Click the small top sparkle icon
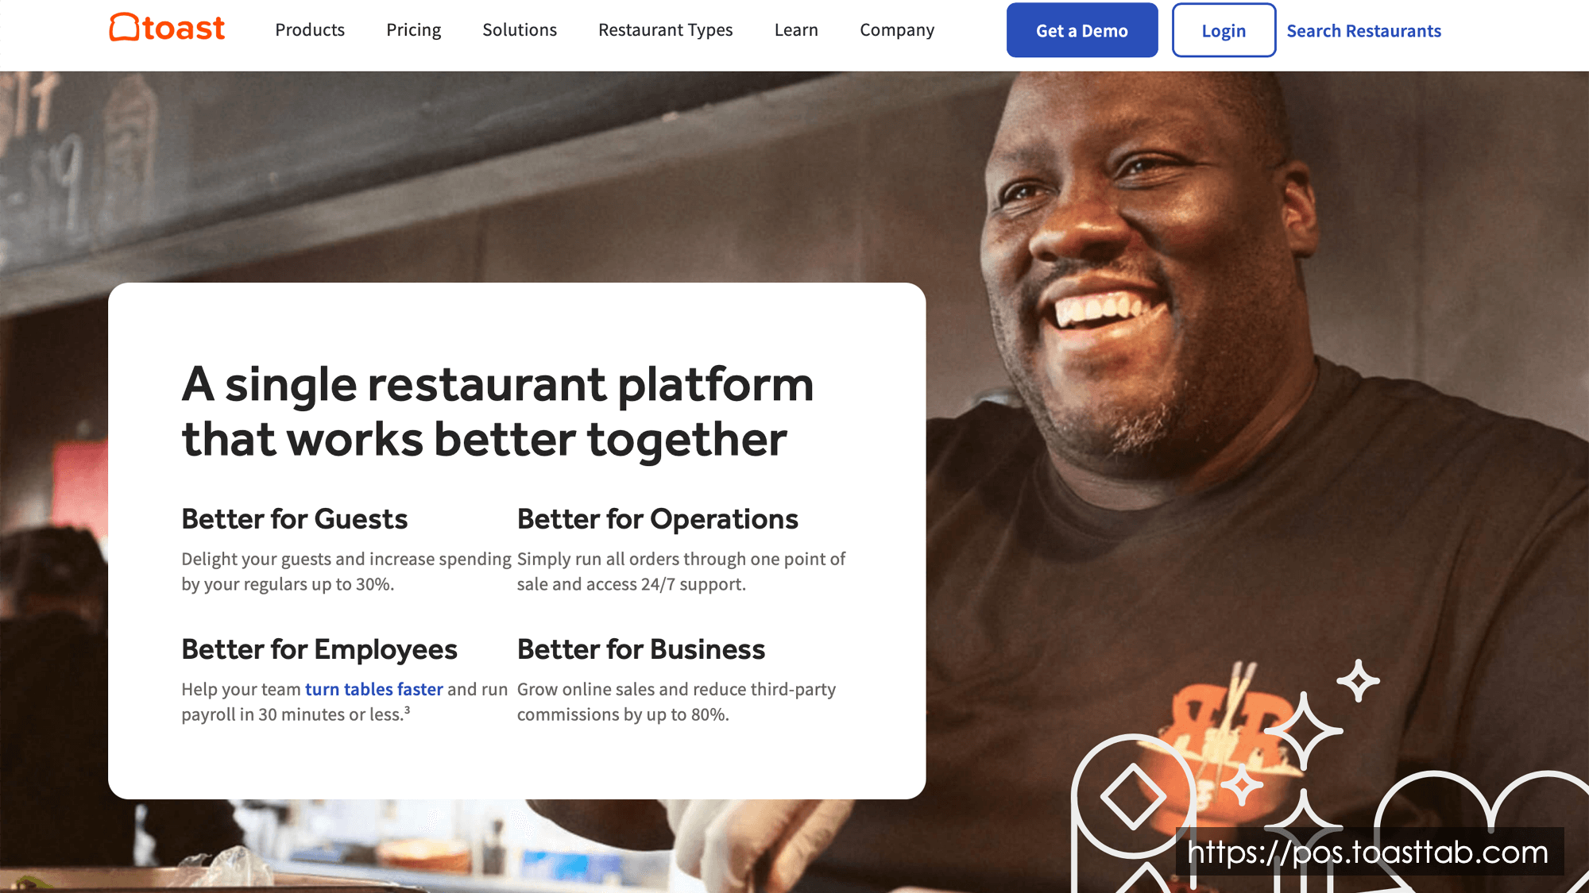 tap(1359, 680)
